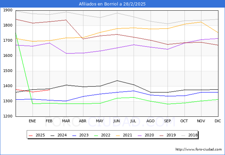Click the orange 2021 legend swatch
The width and height of the screenshot is (225, 155).
point(118,135)
